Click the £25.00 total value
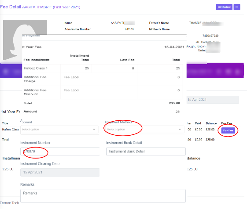This screenshot has width=247, height=209. pyautogui.click(x=174, y=103)
